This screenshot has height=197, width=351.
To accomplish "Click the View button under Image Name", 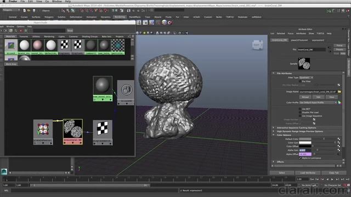I will click(x=331, y=97).
